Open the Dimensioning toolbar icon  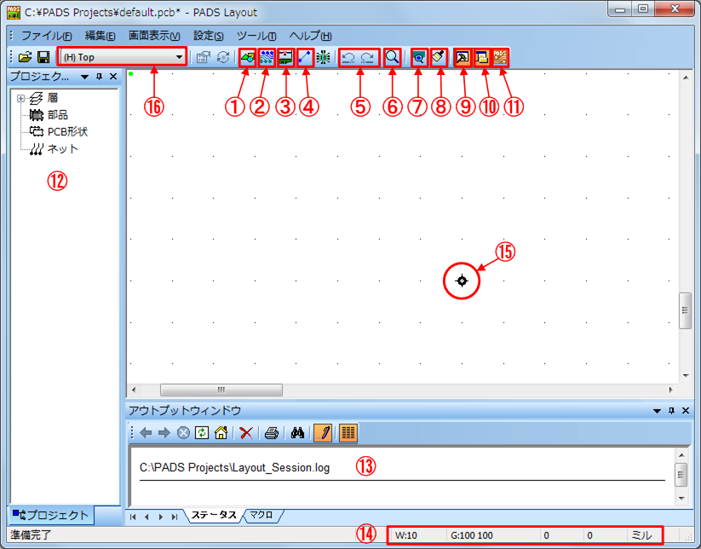tap(285, 57)
